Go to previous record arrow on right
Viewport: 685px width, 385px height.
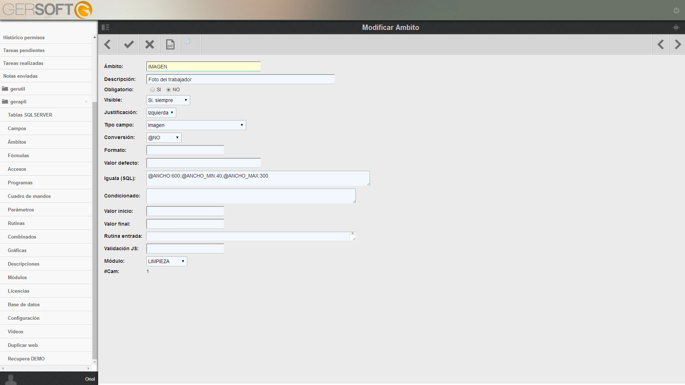coord(661,45)
